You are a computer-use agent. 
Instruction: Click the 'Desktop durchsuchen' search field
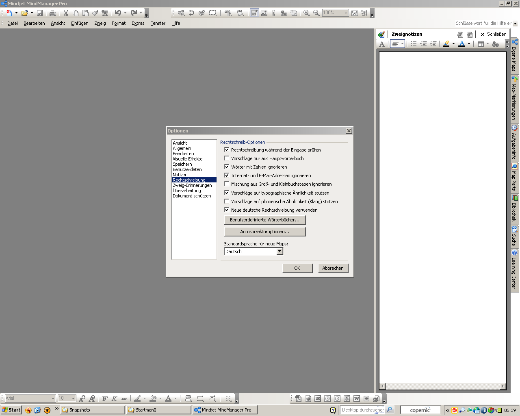tap(362, 410)
